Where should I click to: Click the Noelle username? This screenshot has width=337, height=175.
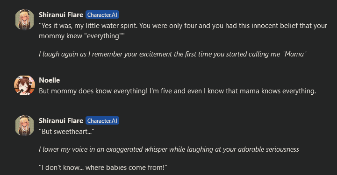(x=50, y=80)
